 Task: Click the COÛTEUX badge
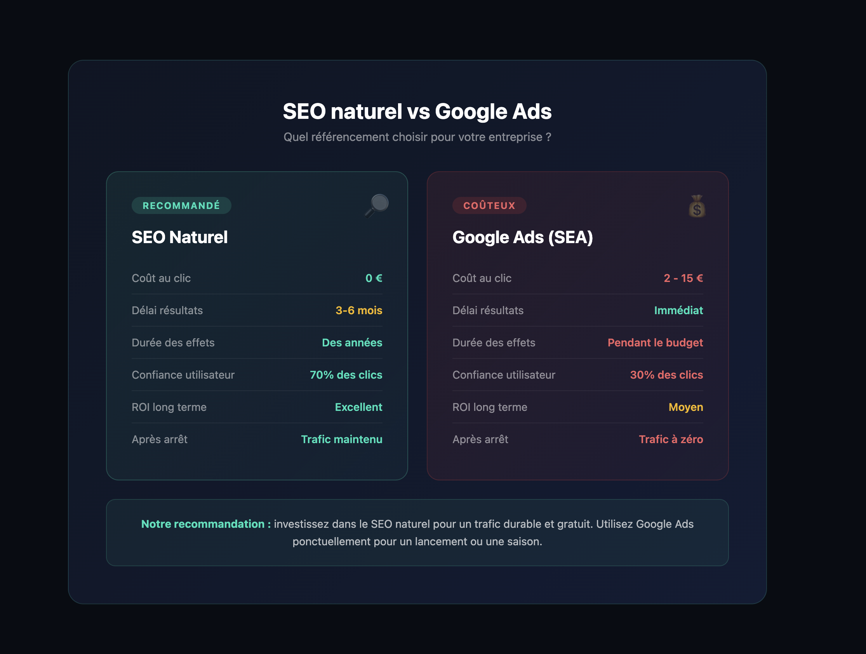(x=489, y=205)
